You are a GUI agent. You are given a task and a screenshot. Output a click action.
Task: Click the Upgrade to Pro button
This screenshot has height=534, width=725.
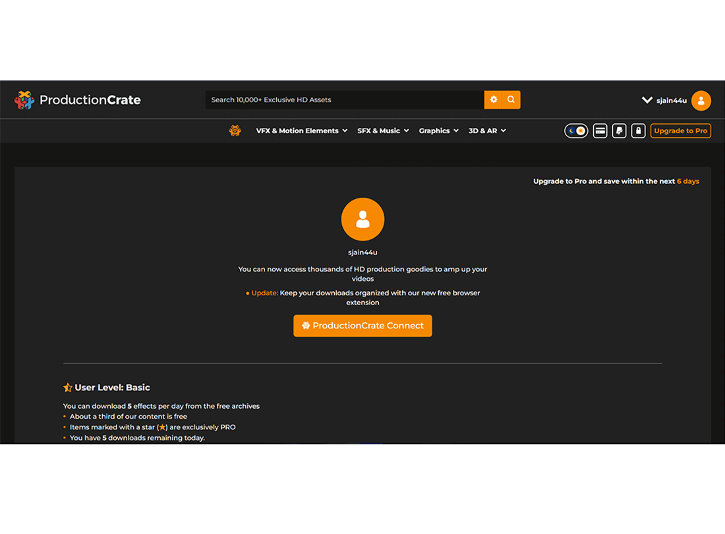(681, 131)
